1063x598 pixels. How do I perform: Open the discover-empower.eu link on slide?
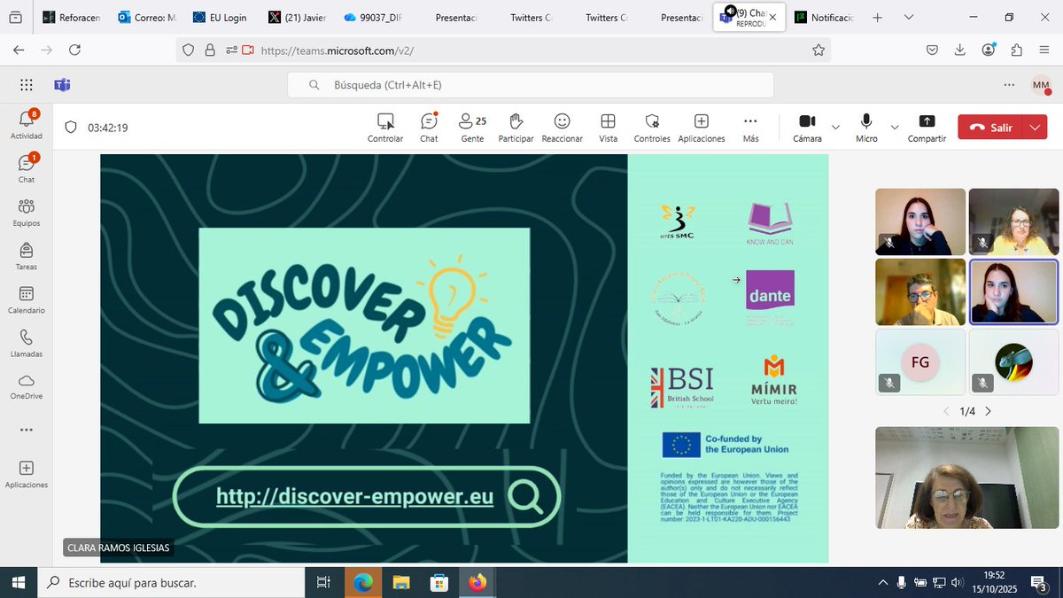(354, 496)
